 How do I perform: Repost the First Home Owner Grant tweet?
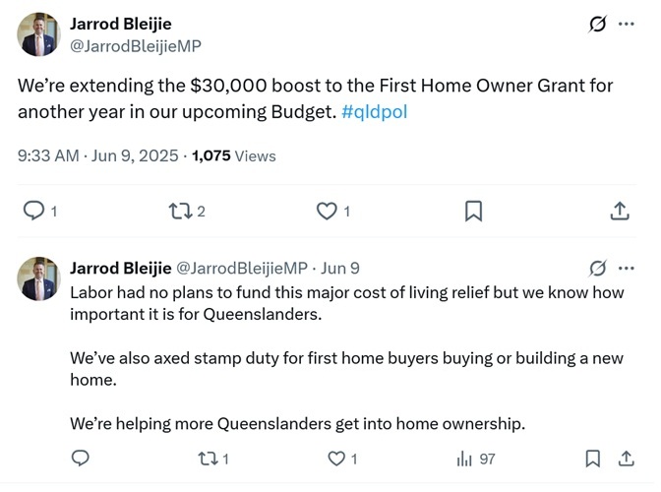[x=179, y=211]
